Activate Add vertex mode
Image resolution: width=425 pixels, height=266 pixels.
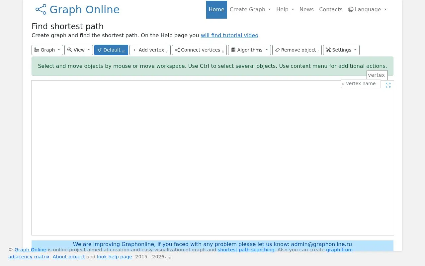coord(150,50)
